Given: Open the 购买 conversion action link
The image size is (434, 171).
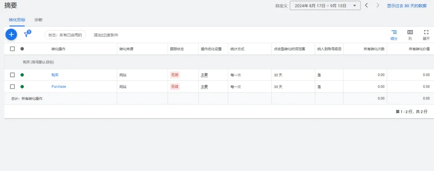Looking at the screenshot, I should pos(55,75).
